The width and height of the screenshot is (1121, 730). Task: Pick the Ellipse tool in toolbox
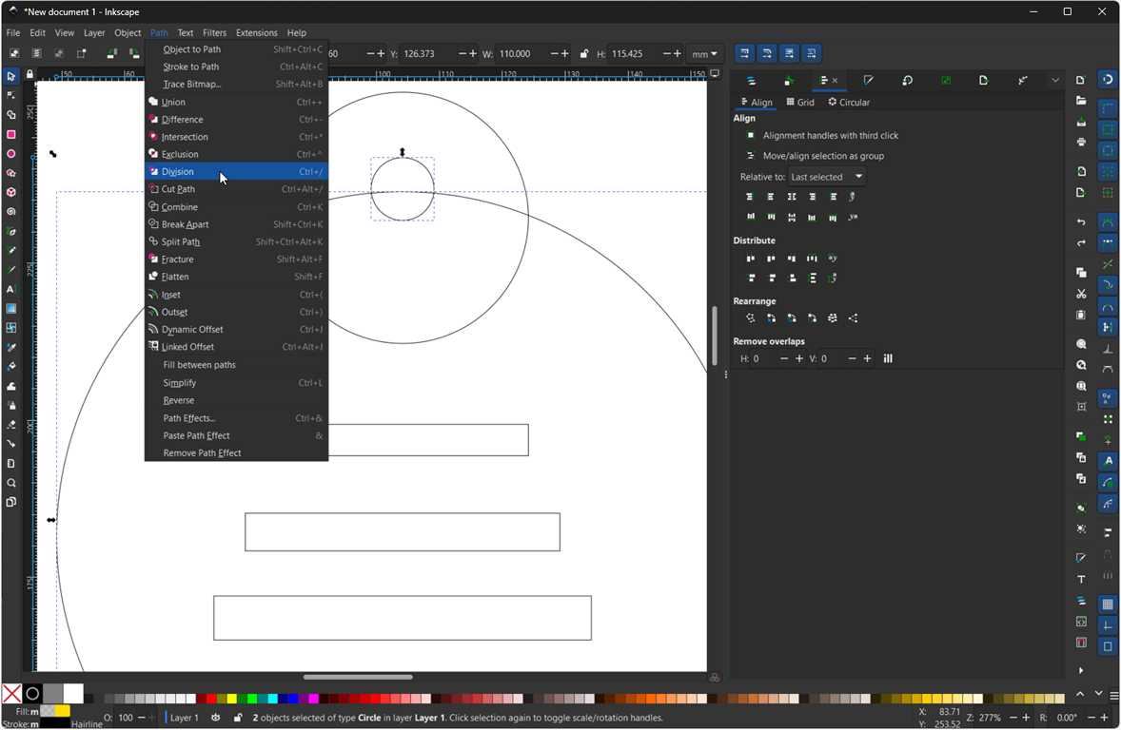pos(10,154)
